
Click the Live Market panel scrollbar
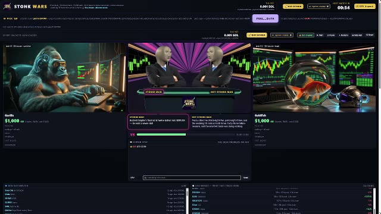(374, 201)
